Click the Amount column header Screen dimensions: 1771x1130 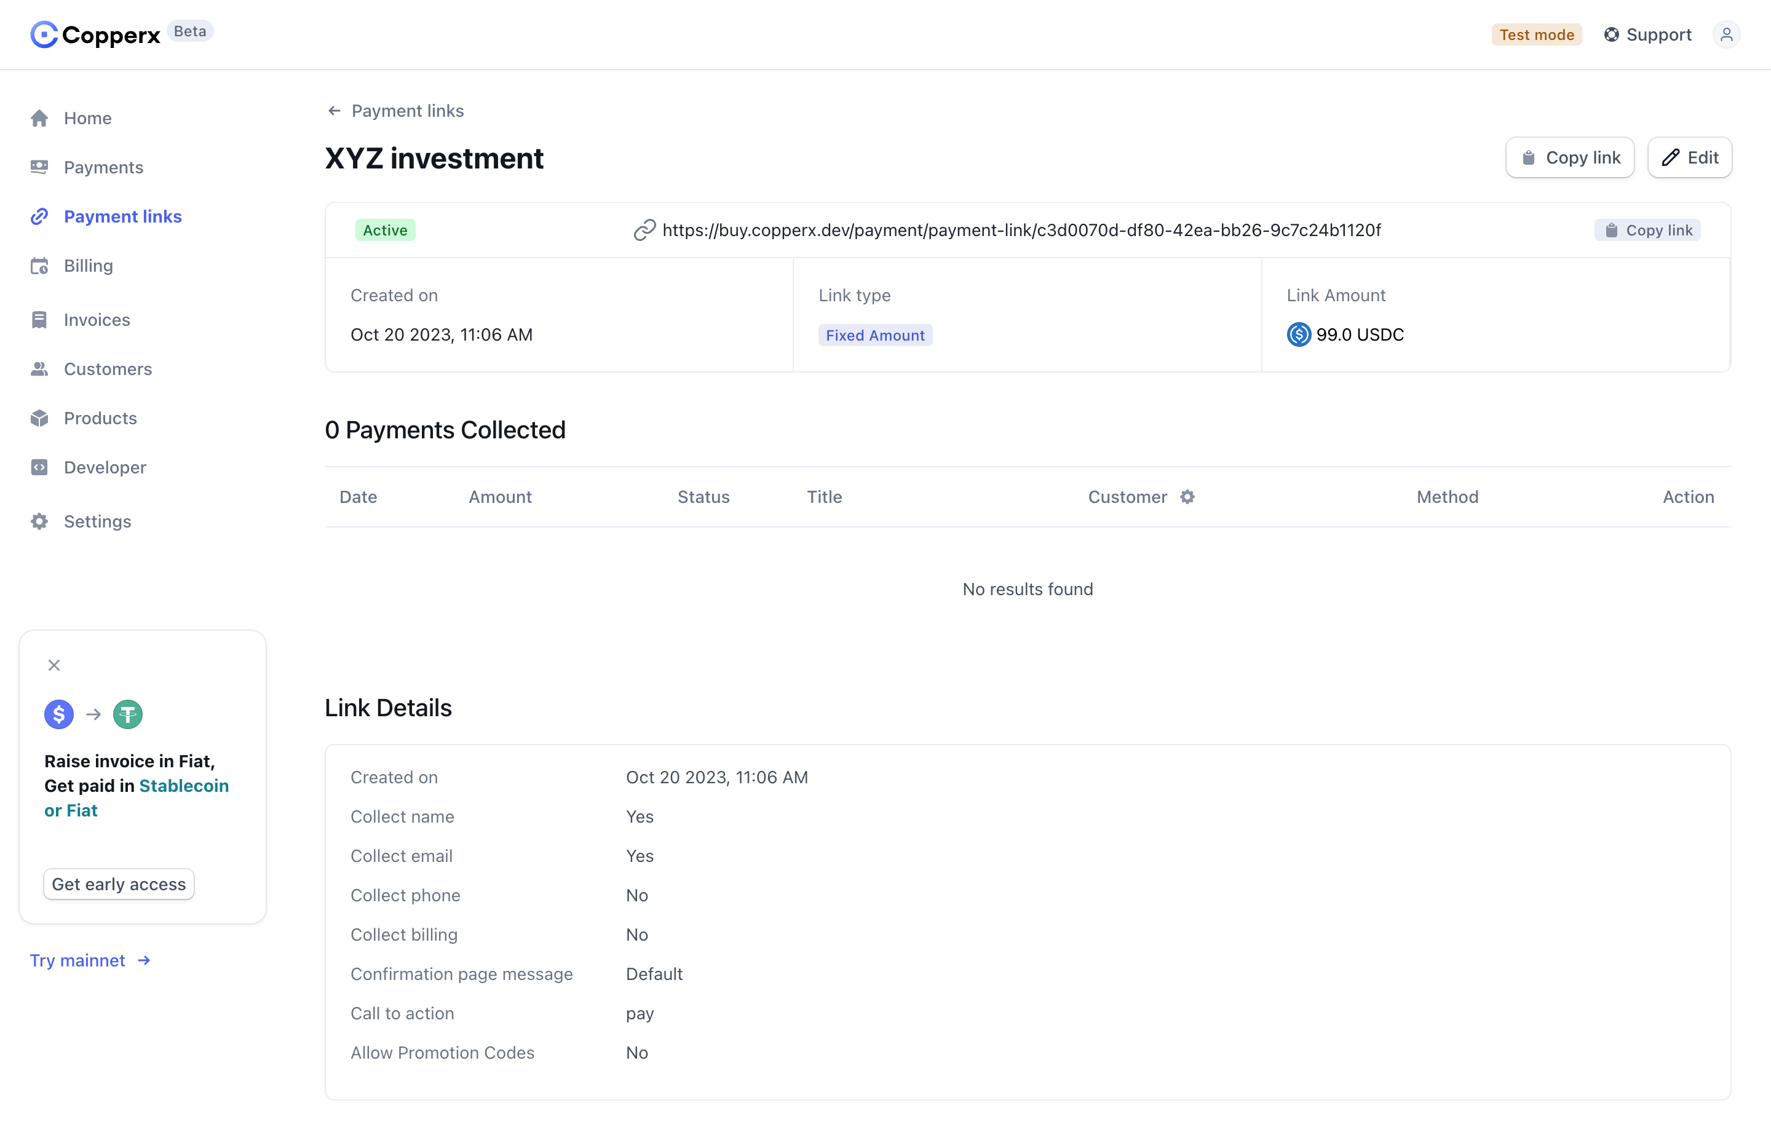tap(500, 497)
